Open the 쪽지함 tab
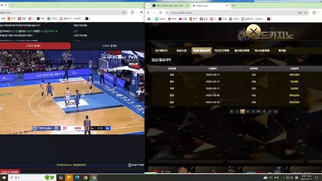322x181 pixels. click(x=282, y=51)
